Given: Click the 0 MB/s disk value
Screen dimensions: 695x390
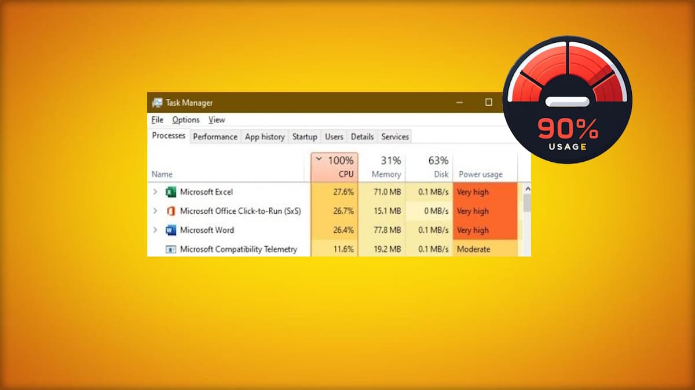Looking at the screenshot, I should pos(436,211).
